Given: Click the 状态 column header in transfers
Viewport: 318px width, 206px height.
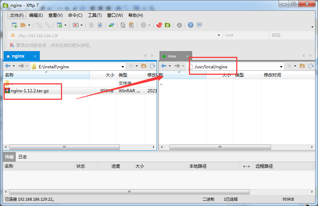Looking at the screenshot, I should point(86,166).
